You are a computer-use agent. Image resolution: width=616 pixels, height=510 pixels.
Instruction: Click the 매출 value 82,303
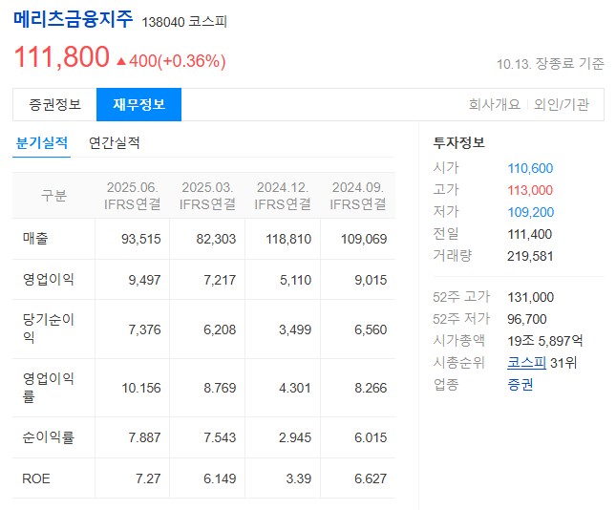216,239
